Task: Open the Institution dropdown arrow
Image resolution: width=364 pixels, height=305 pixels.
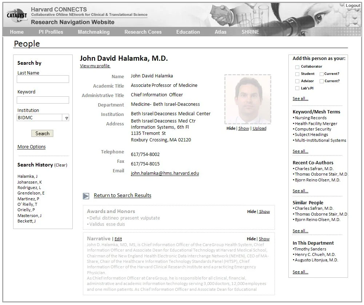Action: click(67, 118)
